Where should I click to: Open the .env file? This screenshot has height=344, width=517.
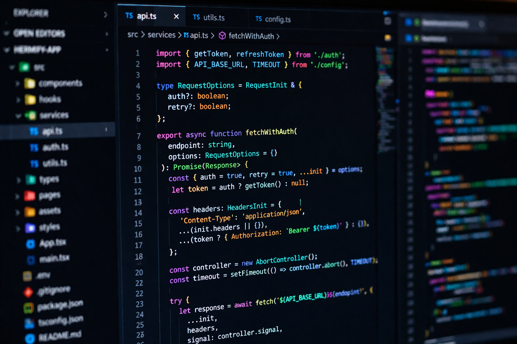(x=43, y=275)
